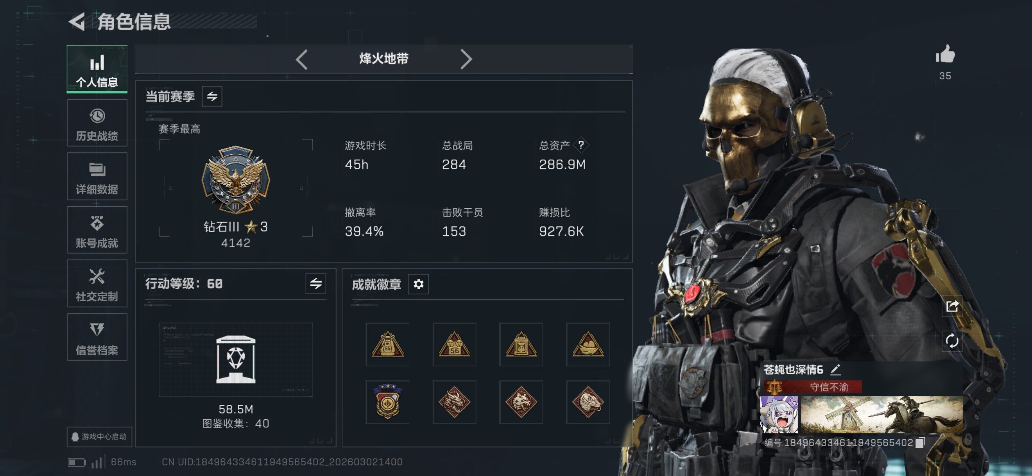This screenshot has height=476, width=1032.
Task: Click the share icon beside the character
Action: tap(952, 307)
